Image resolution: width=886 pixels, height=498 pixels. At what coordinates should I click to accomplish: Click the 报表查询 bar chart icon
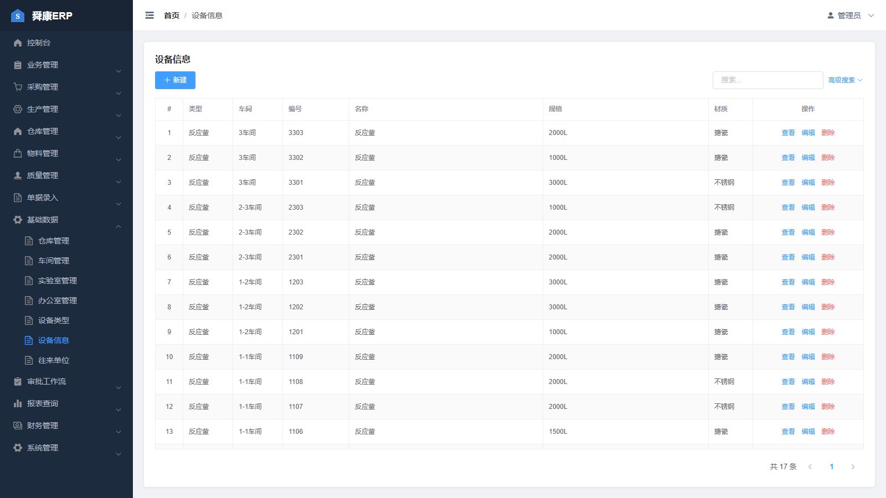(x=18, y=403)
